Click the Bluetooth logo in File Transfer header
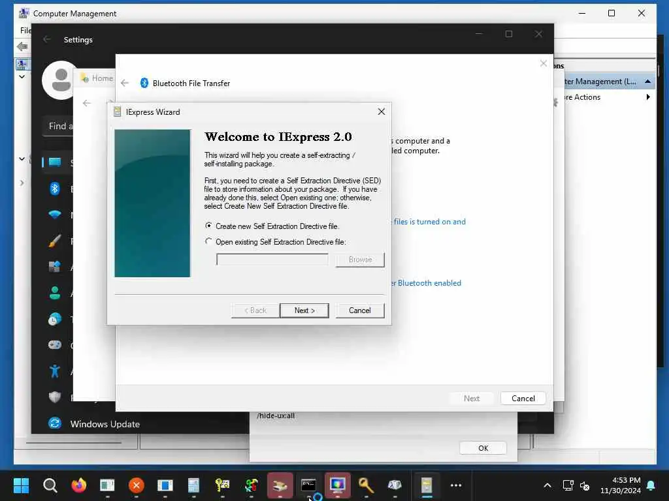 tap(144, 83)
